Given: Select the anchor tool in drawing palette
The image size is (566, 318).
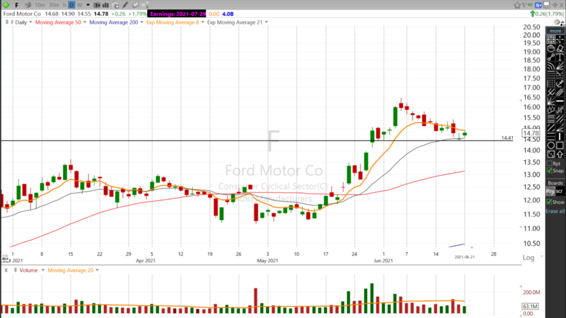Looking at the screenshot, I should pos(560,82).
